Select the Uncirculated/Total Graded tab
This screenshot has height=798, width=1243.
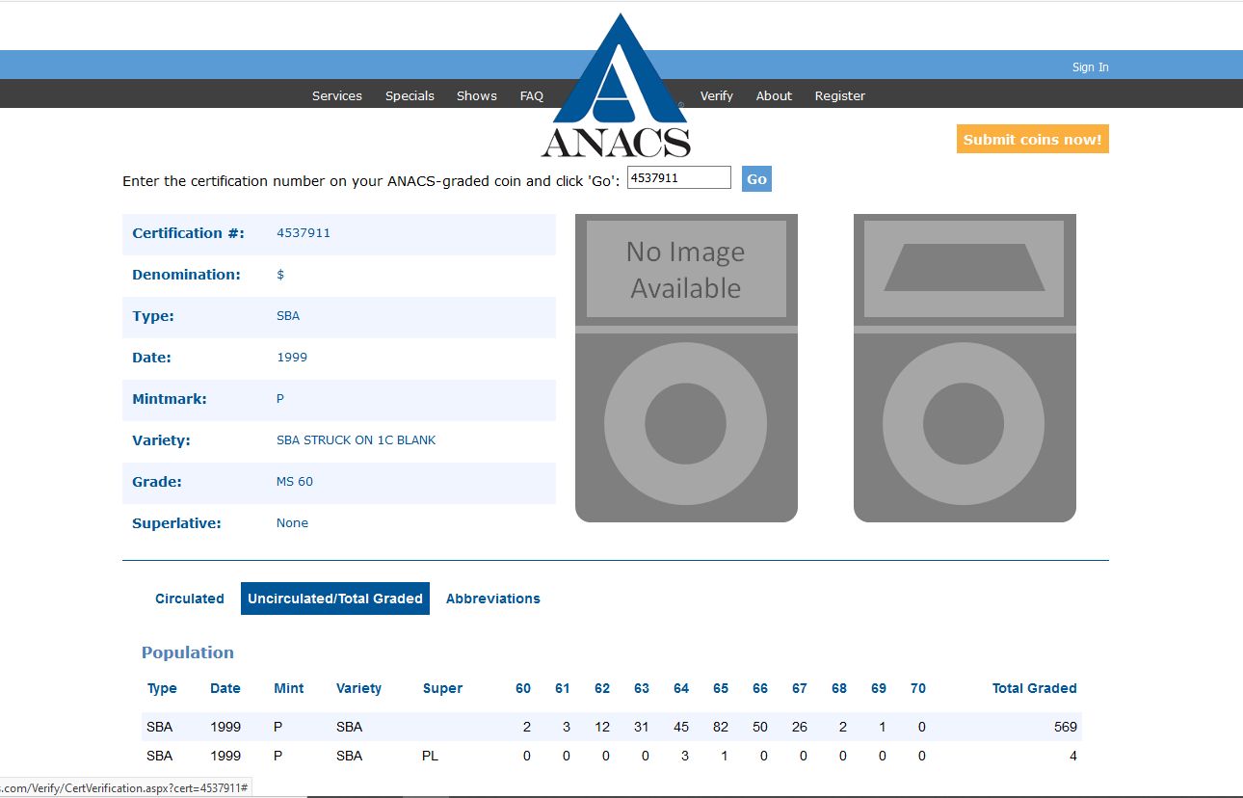[x=335, y=598]
